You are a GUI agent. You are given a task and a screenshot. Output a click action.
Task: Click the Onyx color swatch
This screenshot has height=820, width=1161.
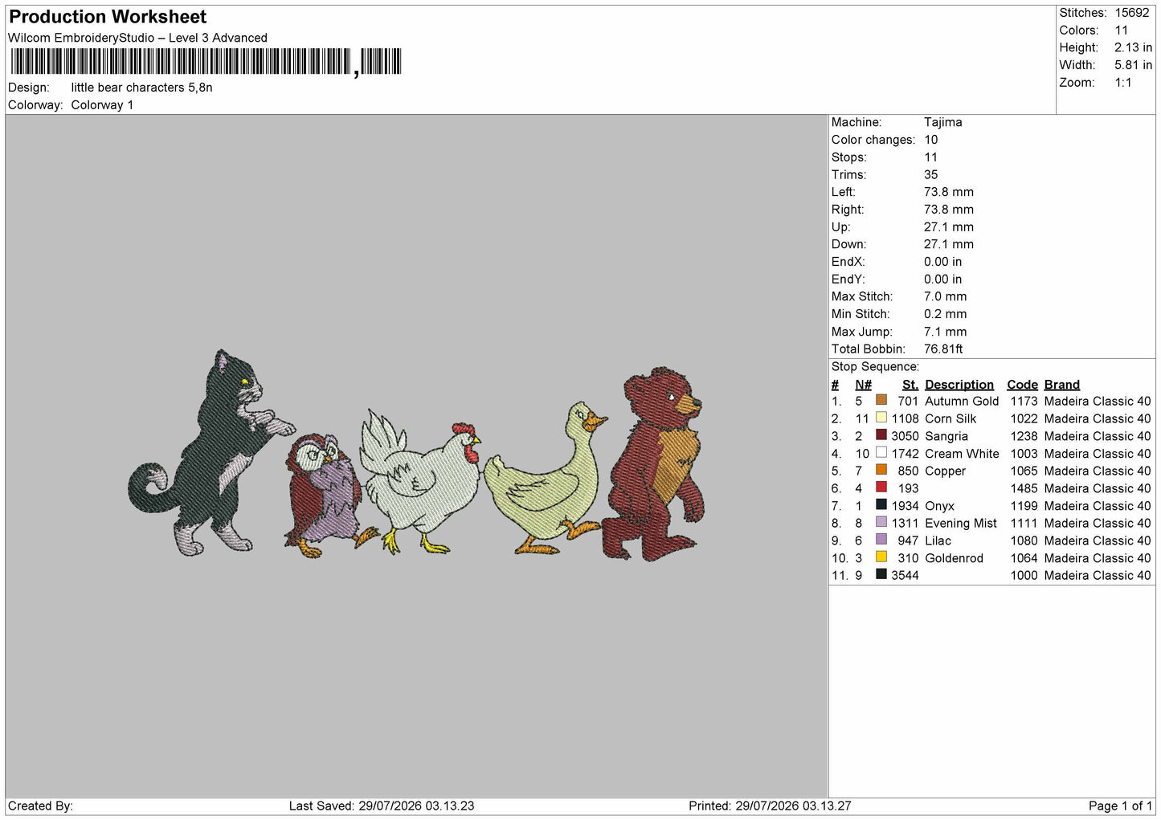[x=881, y=504]
